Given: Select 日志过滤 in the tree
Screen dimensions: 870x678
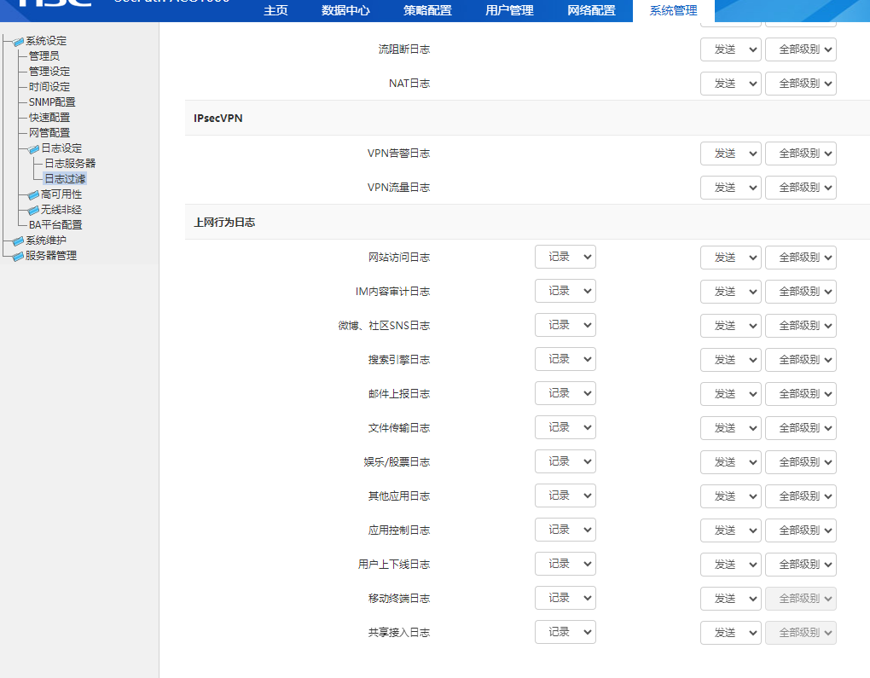Looking at the screenshot, I should pyautogui.click(x=65, y=178).
